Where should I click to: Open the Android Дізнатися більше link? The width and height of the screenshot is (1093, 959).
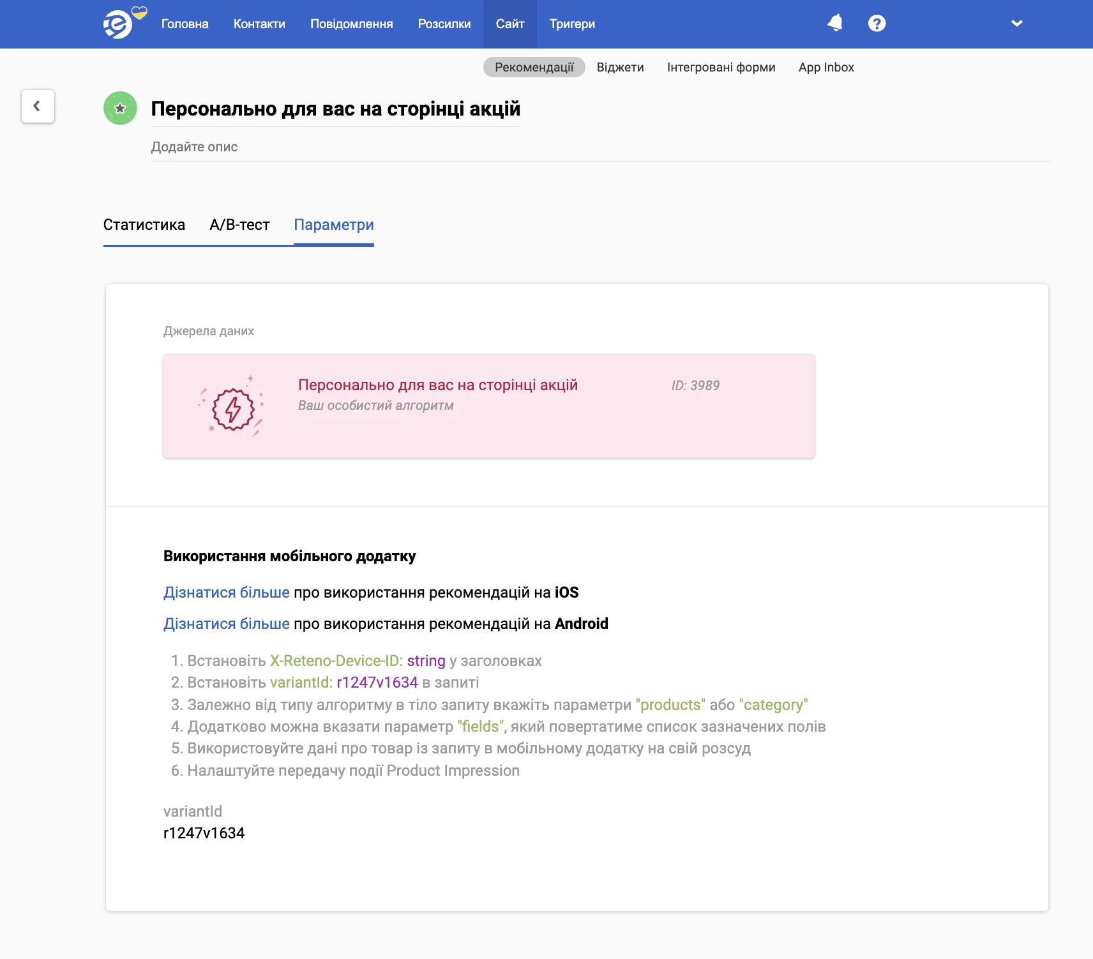227,624
